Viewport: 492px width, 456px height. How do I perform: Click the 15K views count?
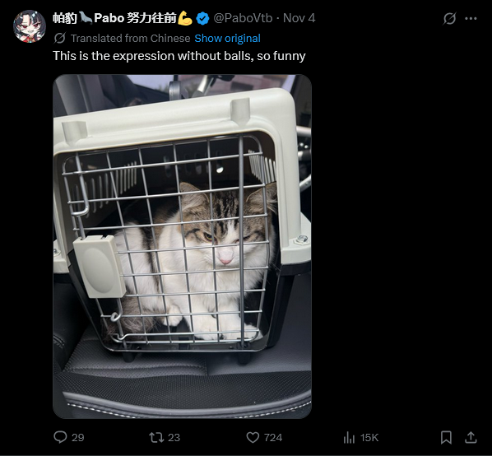(x=369, y=438)
